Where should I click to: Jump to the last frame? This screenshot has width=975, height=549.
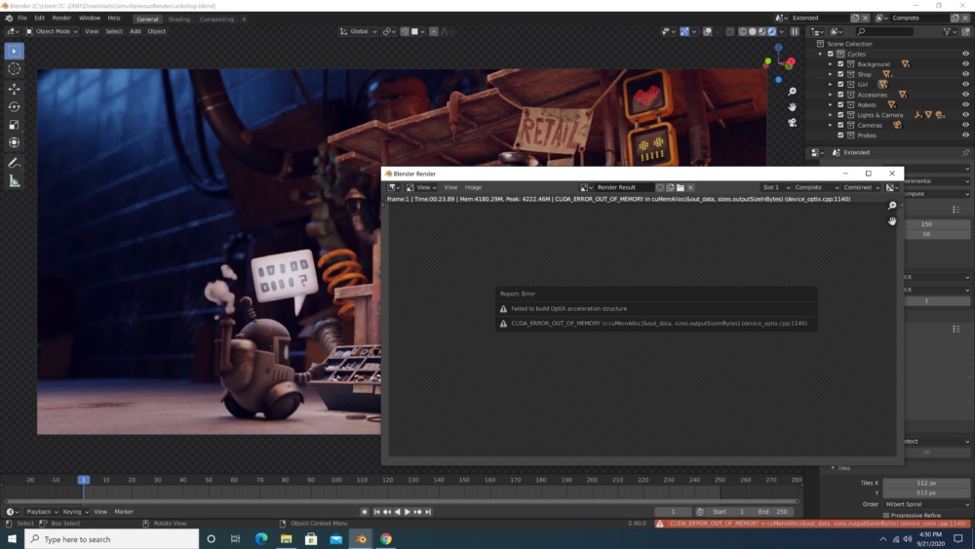(x=428, y=512)
